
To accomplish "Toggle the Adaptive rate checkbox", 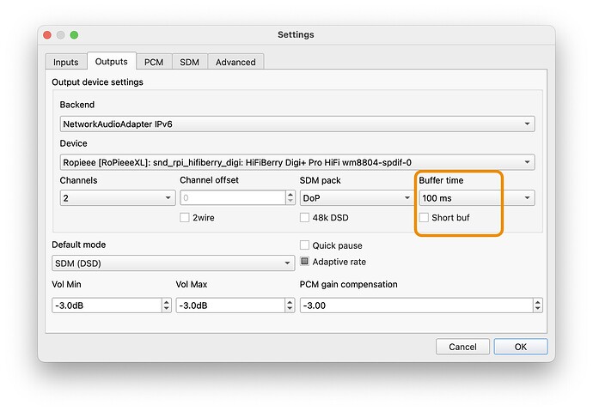I will pyautogui.click(x=305, y=262).
